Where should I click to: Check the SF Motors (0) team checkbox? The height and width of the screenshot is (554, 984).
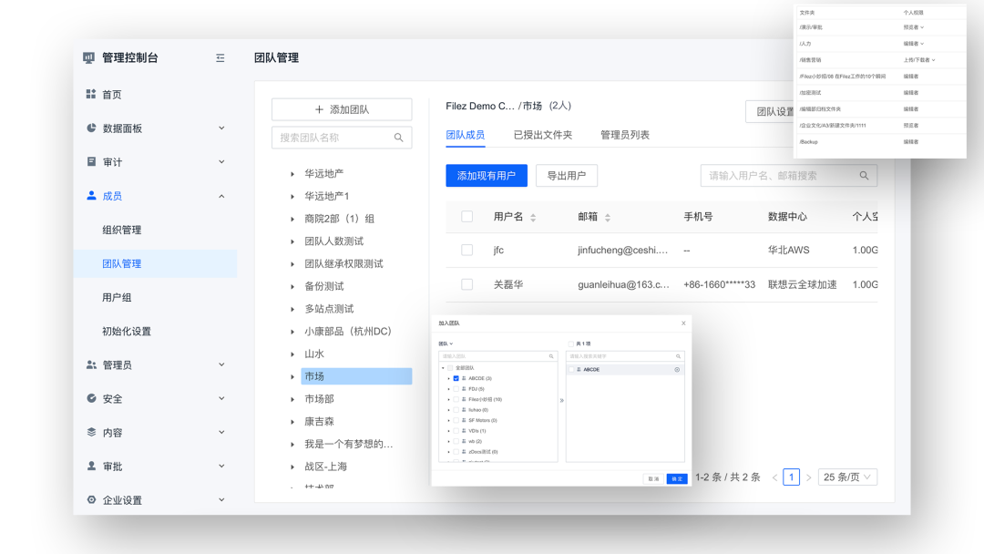click(456, 420)
